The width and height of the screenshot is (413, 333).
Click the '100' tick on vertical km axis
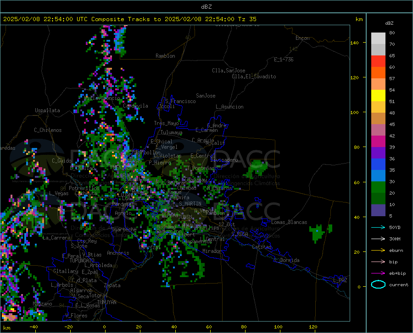click(354, 113)
